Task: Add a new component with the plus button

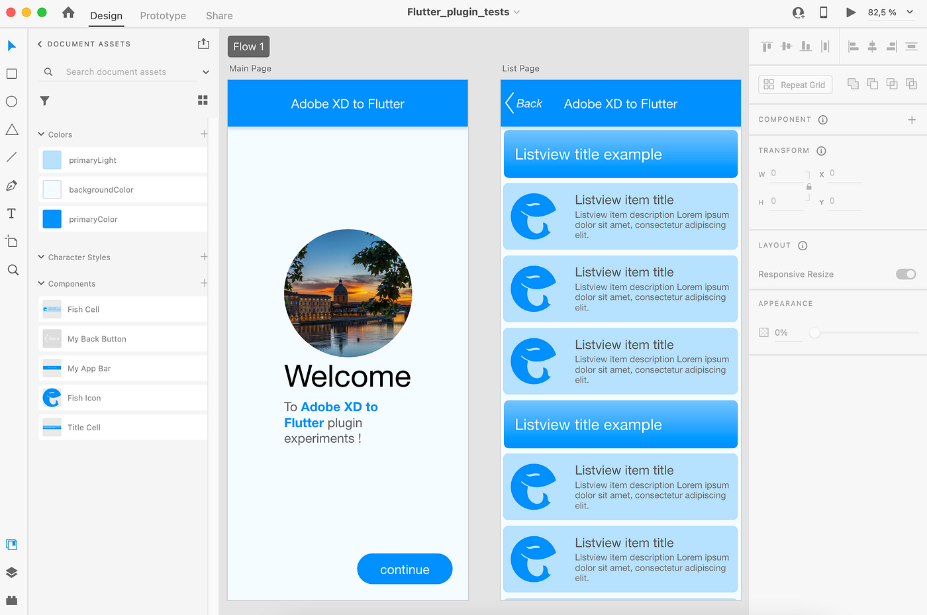Action: point(912,120)
